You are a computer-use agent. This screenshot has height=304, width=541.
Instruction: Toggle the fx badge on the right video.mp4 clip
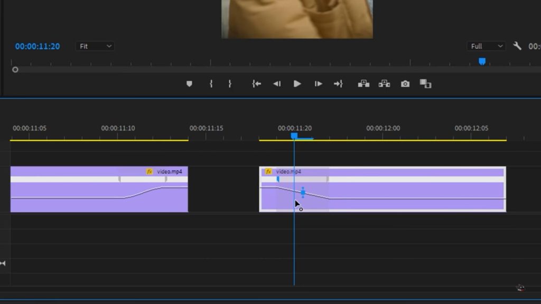click(267, 171)
